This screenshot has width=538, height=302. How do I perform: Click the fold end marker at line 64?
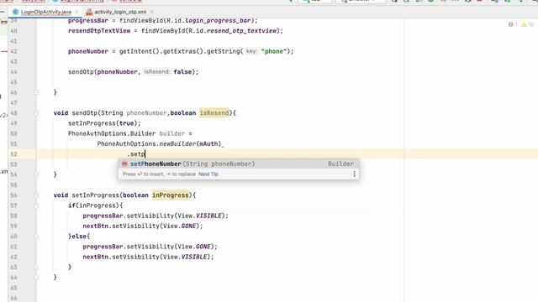[36, 278]
